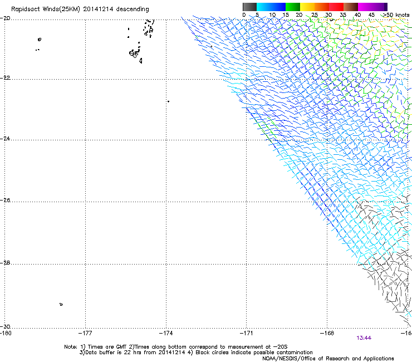This screenshot has height=362, width=412.
Task: Click the '-22' latitude axis label
Action: [5, 78]
